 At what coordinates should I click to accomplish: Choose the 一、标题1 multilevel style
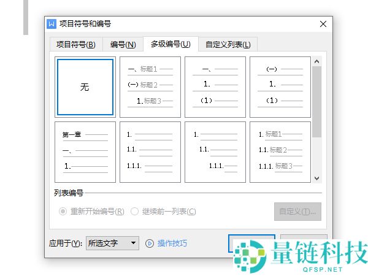coord(150,87)
